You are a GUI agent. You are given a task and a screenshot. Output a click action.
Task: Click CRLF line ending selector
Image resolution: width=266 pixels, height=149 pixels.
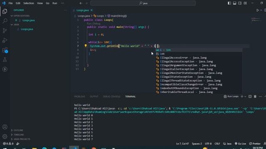click(217, 144)
